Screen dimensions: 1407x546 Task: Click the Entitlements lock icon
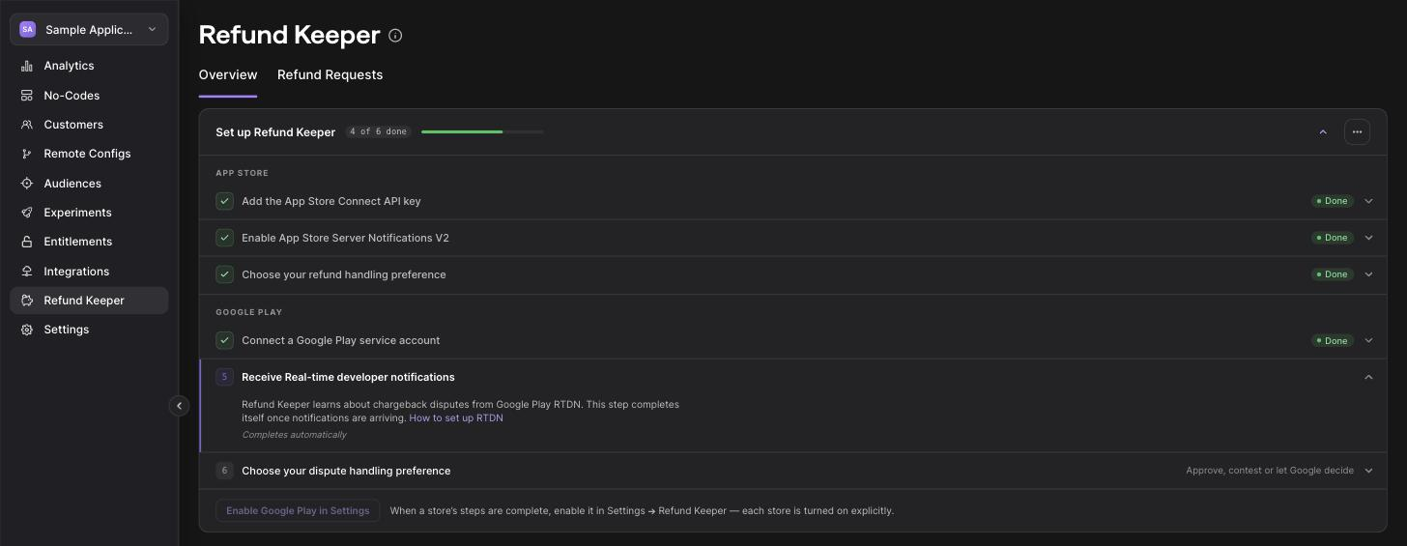click(27, 242)
